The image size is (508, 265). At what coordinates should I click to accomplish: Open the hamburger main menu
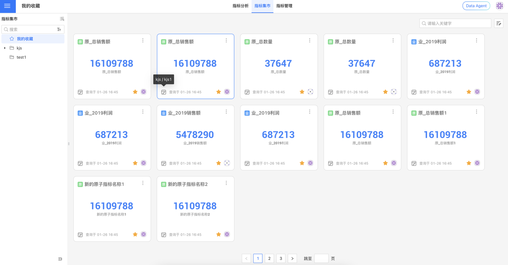7,6
